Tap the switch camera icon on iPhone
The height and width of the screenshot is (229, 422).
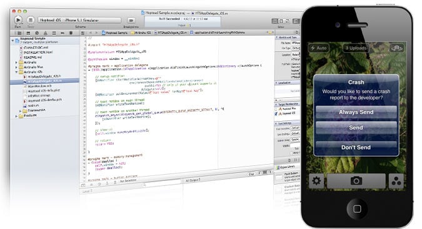[396, 48]
